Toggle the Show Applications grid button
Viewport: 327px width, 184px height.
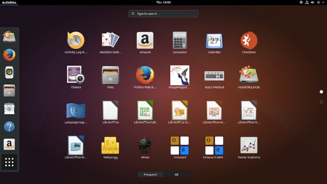click(9, 162)
